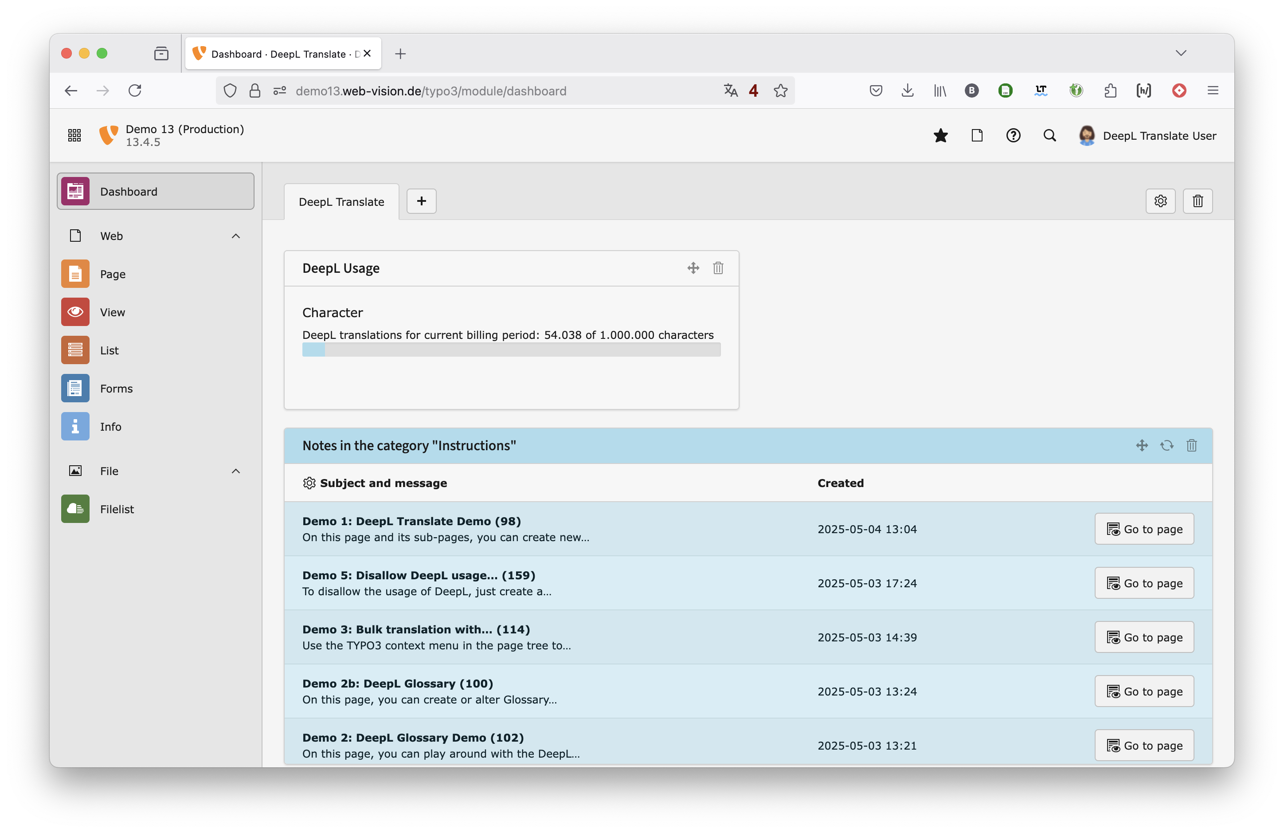Select "2025-05-04 13:04" created date
Viewport: 1284px width, 833px height.
(x=867, y=529)
